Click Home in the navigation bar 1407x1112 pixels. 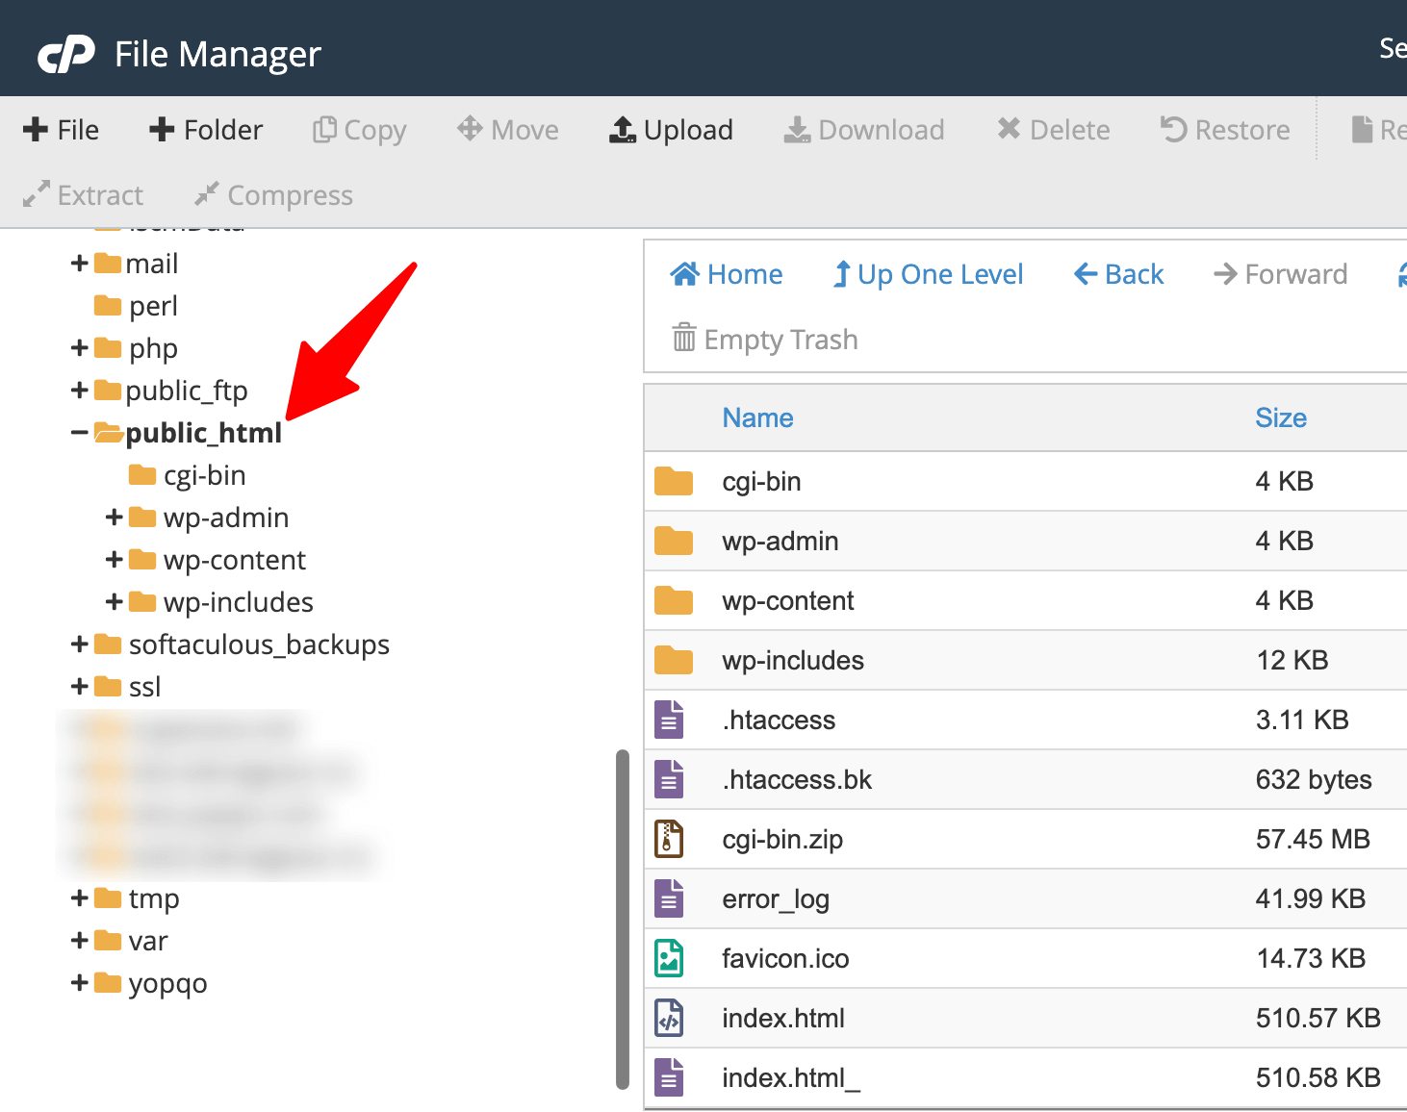click(x=727, y=274)
